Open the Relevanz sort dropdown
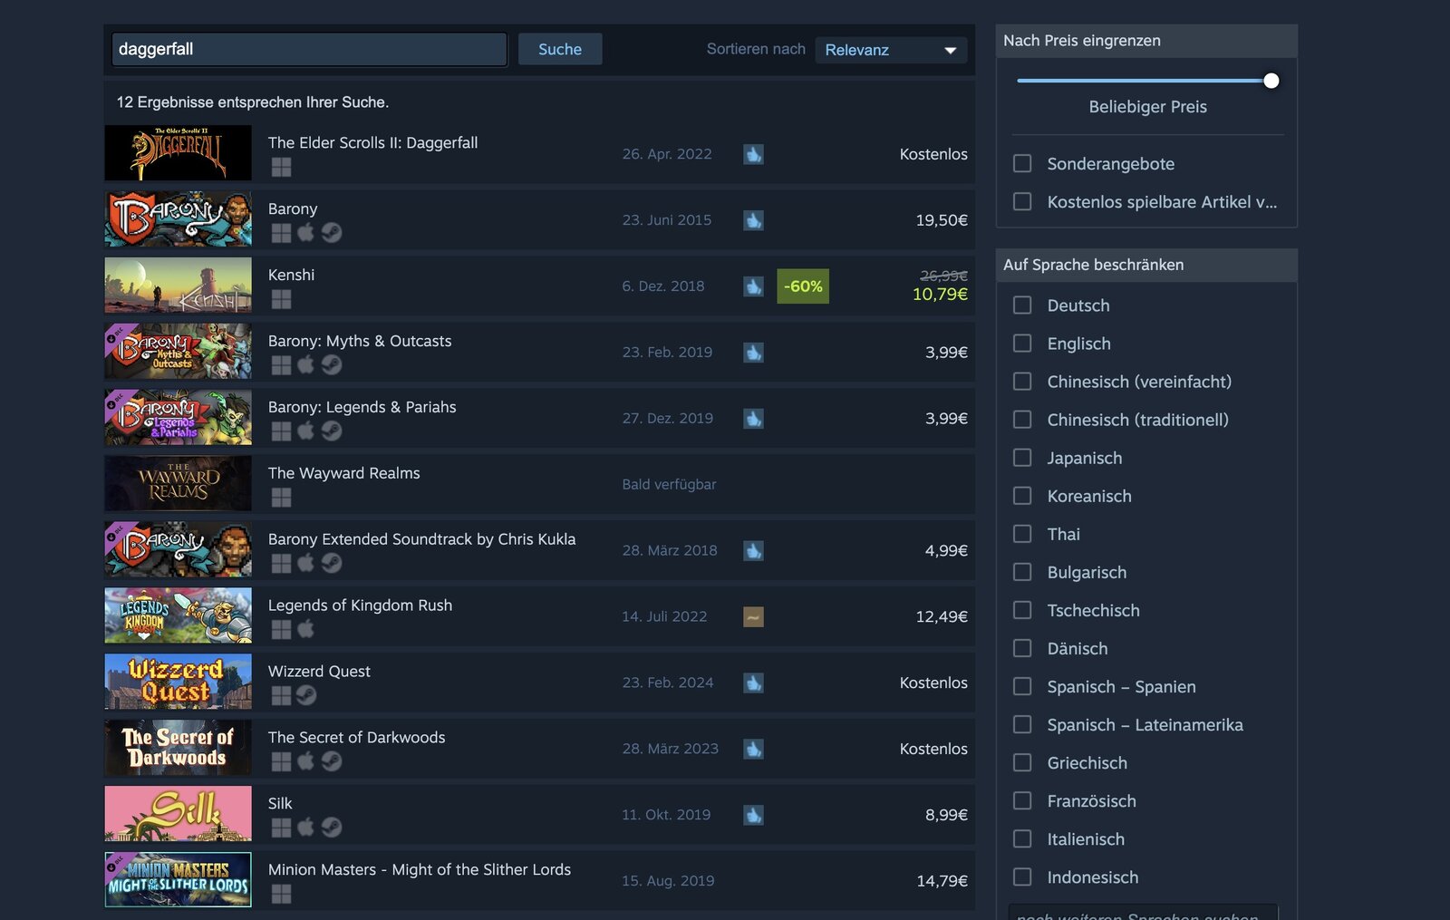This screenshot has height=920, width=1450. tap(891, 50)
